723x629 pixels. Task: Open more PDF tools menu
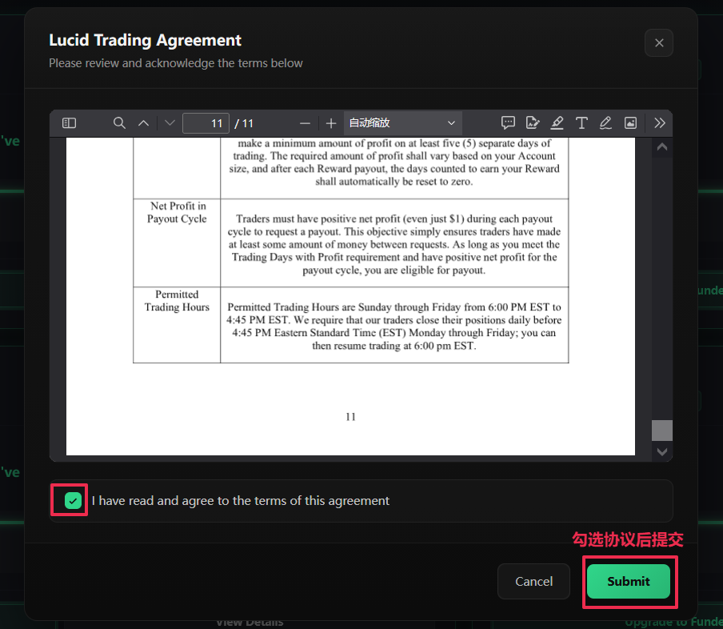(659, 122)
